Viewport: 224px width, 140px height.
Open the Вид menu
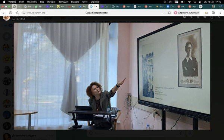tap(42, 2)
